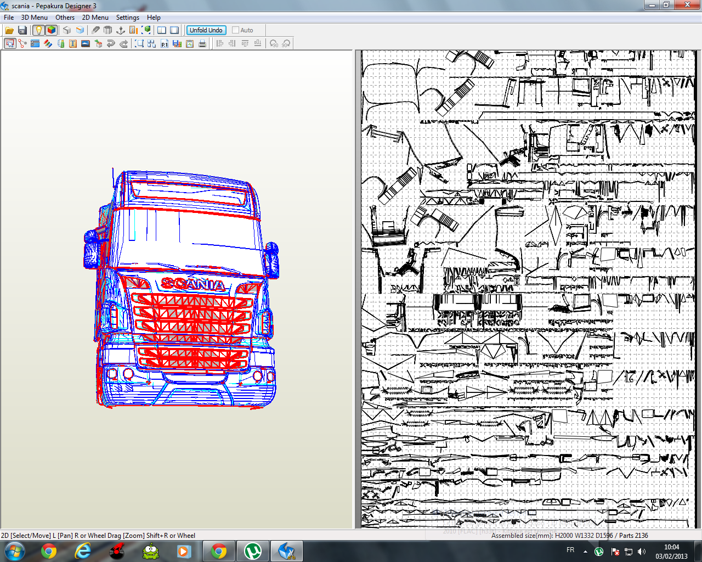Save the project with the floppy disk icon
The width and height of the screenshot is (702, 562).
(22, 30)
